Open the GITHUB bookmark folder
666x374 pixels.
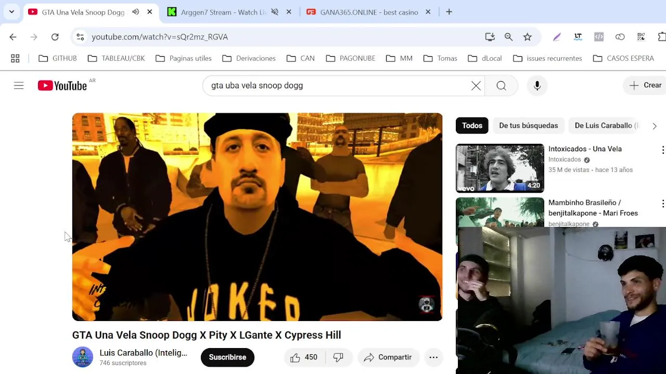(58, 58)
